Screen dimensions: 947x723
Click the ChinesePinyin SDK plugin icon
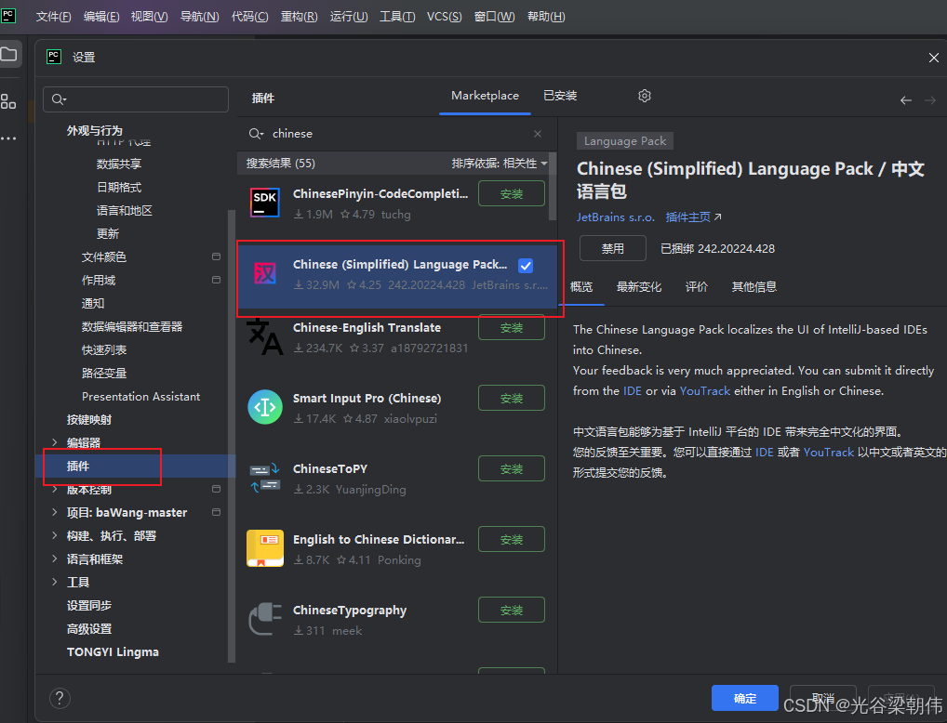265,203
